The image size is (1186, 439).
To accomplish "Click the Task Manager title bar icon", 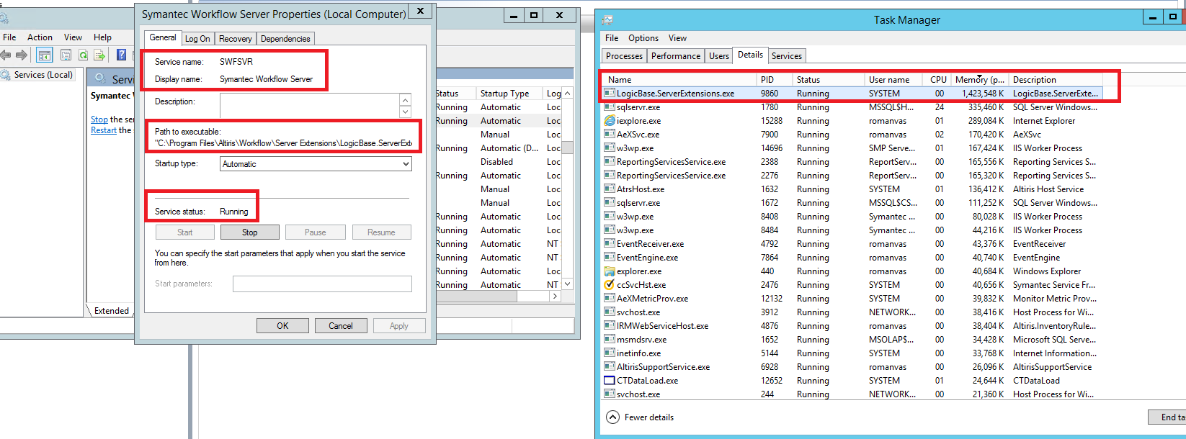I will click(x=607, y=20).
